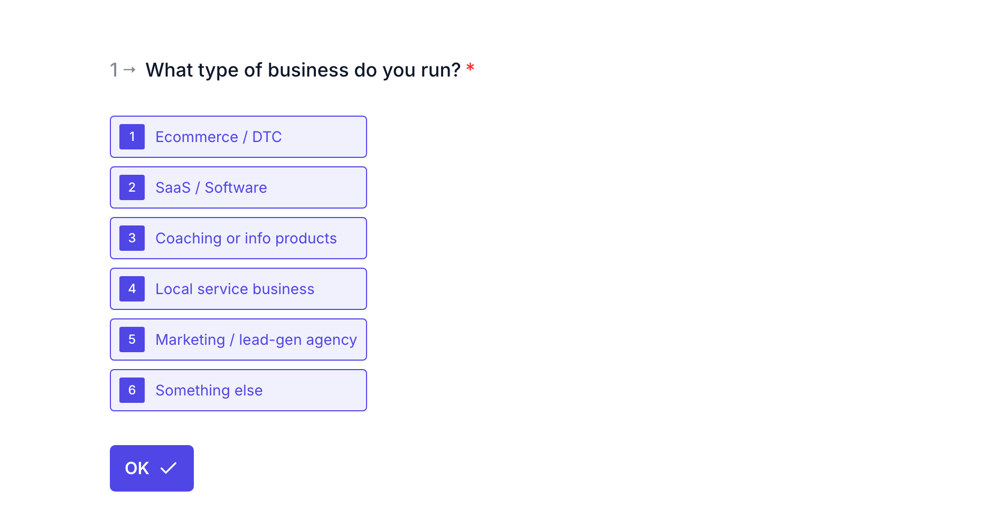Click the checkmark icon in OK button
This screenshot has width=993, height=528.
click(168, 468)
